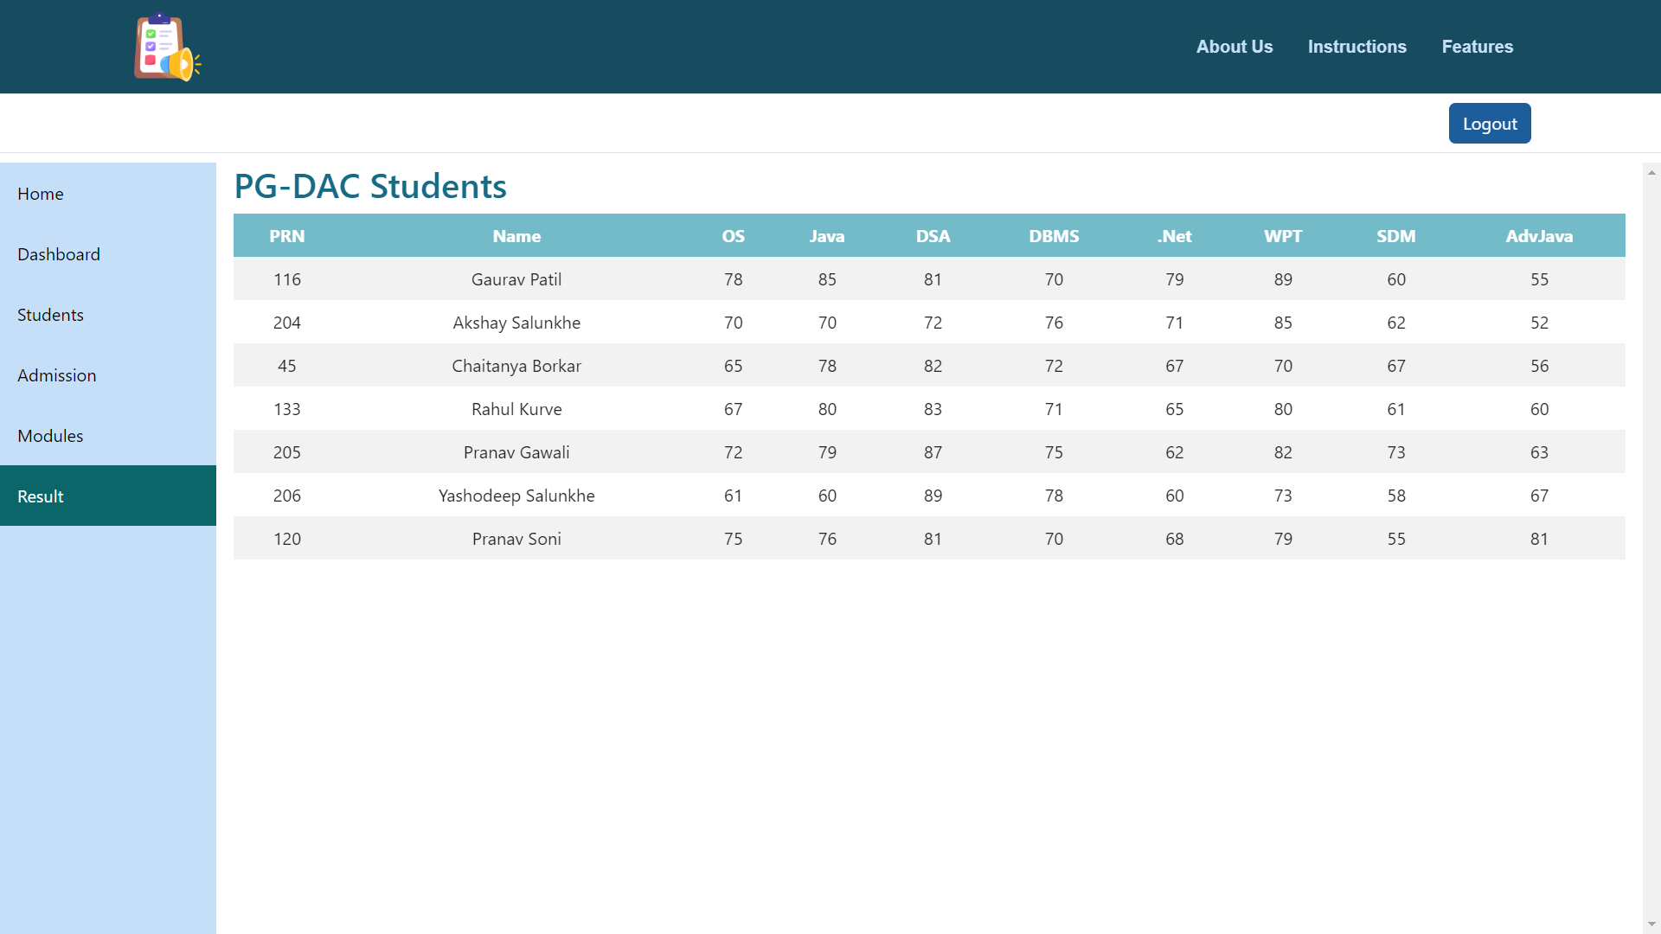The width and height of the screenshot is (1661, 934).
Task: Click the DBMS column header
Action: click(1053, 236)
